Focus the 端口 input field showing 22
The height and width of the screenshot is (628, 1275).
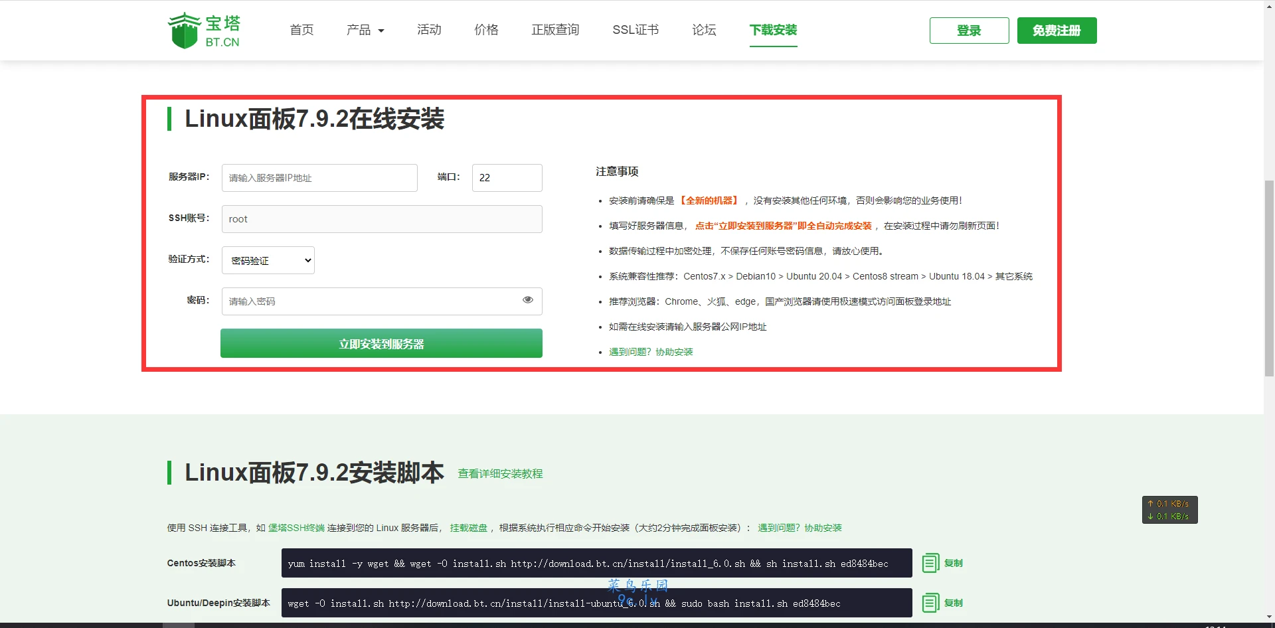click(507, 178)
